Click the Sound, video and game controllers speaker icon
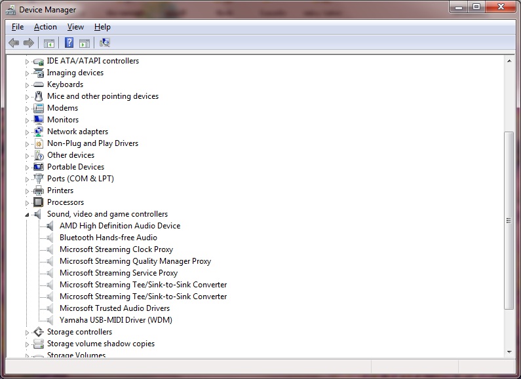Image resolution: width=521 pixels, height=379 pixels. tap(37, 214)
